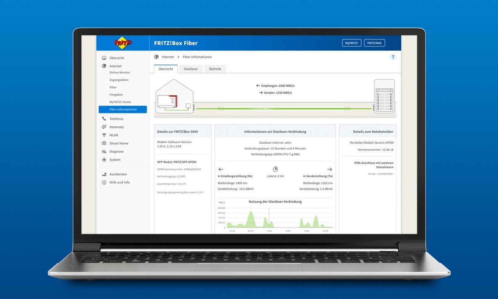The image size is (498, 299).
Task: Click Internet in the breadcrumb
Action: coord(168,57)
